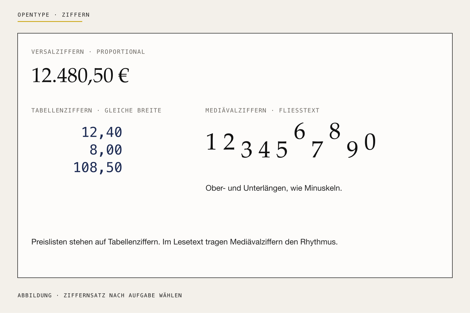Click the oldstyle digit 3

click(246, 150)
